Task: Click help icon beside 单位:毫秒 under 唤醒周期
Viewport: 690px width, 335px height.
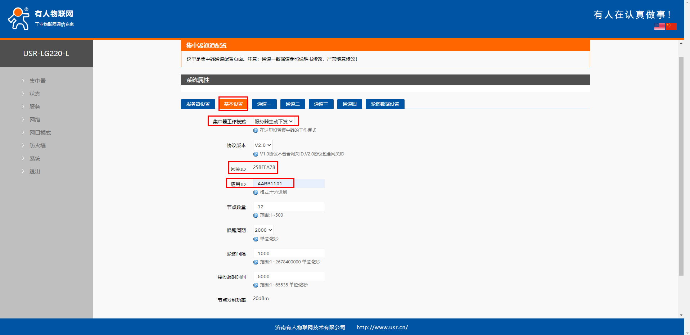Action: click(x=256, y=239)
